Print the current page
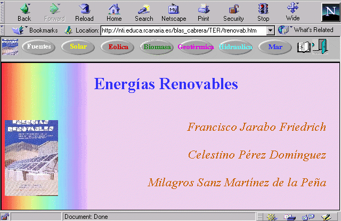The image size is (341, 221). (x=203, y=12)
